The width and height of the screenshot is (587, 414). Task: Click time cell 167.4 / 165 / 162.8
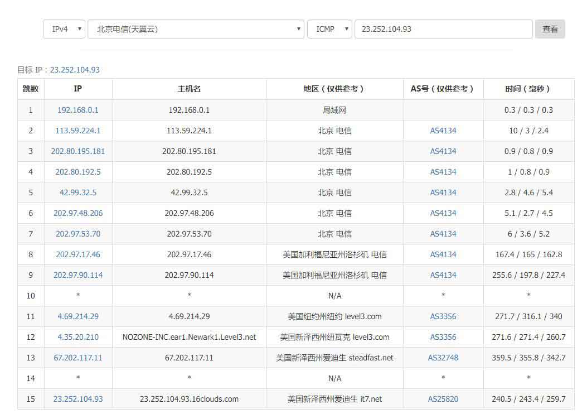[528, 254]
